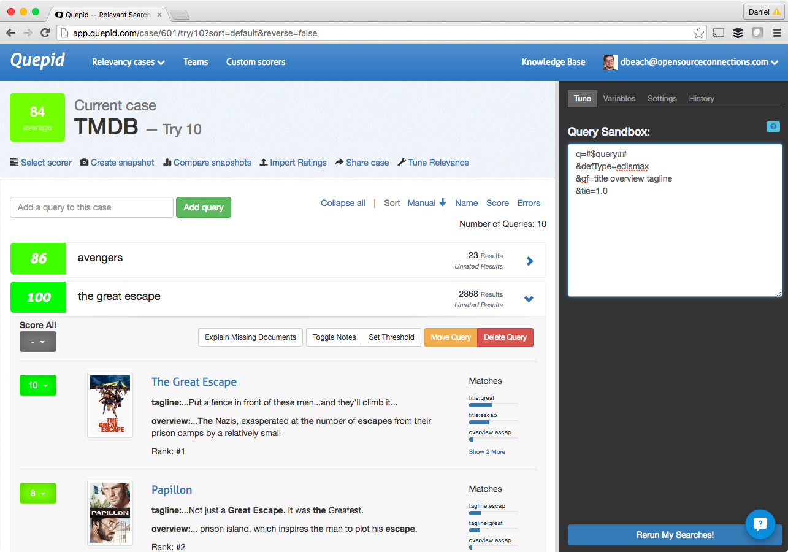Open the Score All dropdown
The width and height of the screenshot is (788, 552).
pos(38,342)
